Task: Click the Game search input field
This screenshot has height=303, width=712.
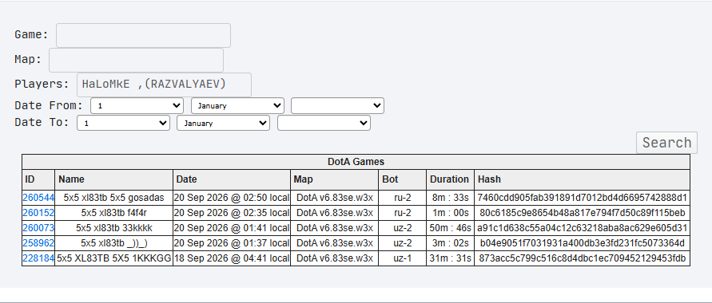Action: tap(143, 35)
